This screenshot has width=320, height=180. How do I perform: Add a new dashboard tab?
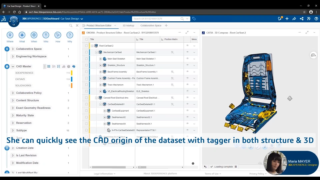166,26
